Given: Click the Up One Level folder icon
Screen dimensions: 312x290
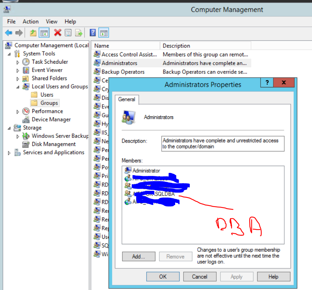Looking at the screenshot, I should (x=33, y=33).
